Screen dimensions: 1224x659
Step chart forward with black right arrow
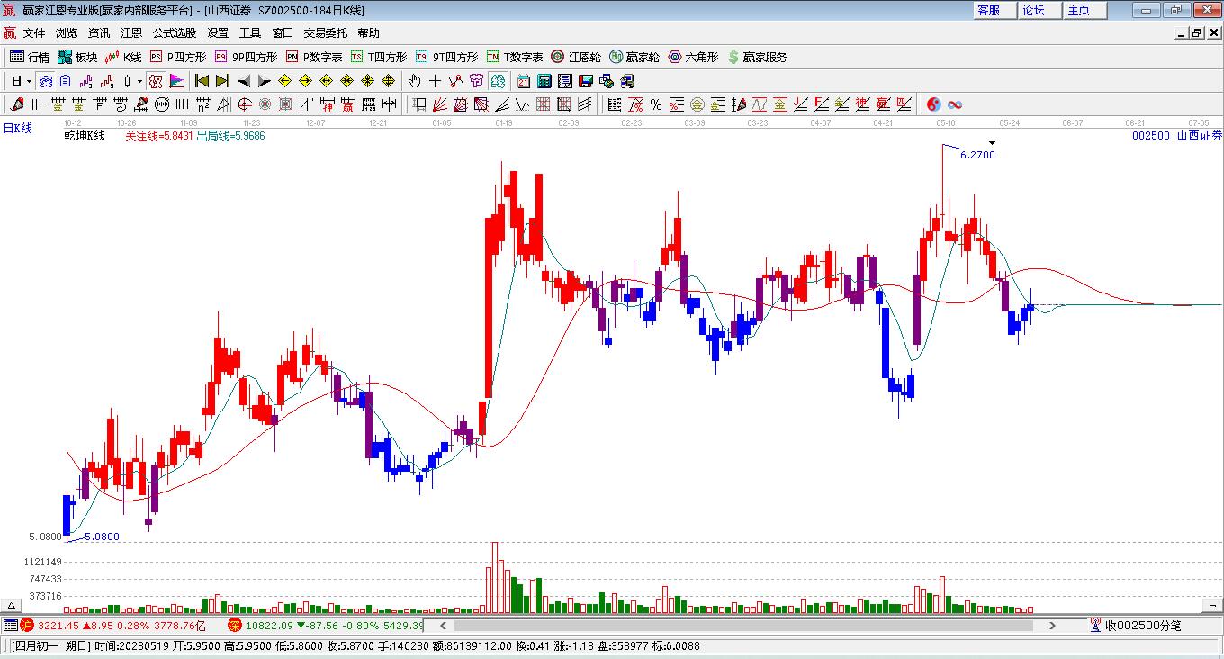[264, 81]
